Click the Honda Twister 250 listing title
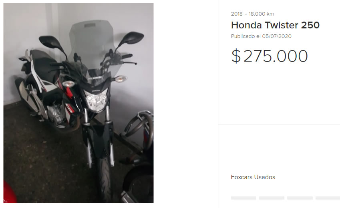Image resolution: width=340 pixels, height=208 pixels. tap(275, 25)
